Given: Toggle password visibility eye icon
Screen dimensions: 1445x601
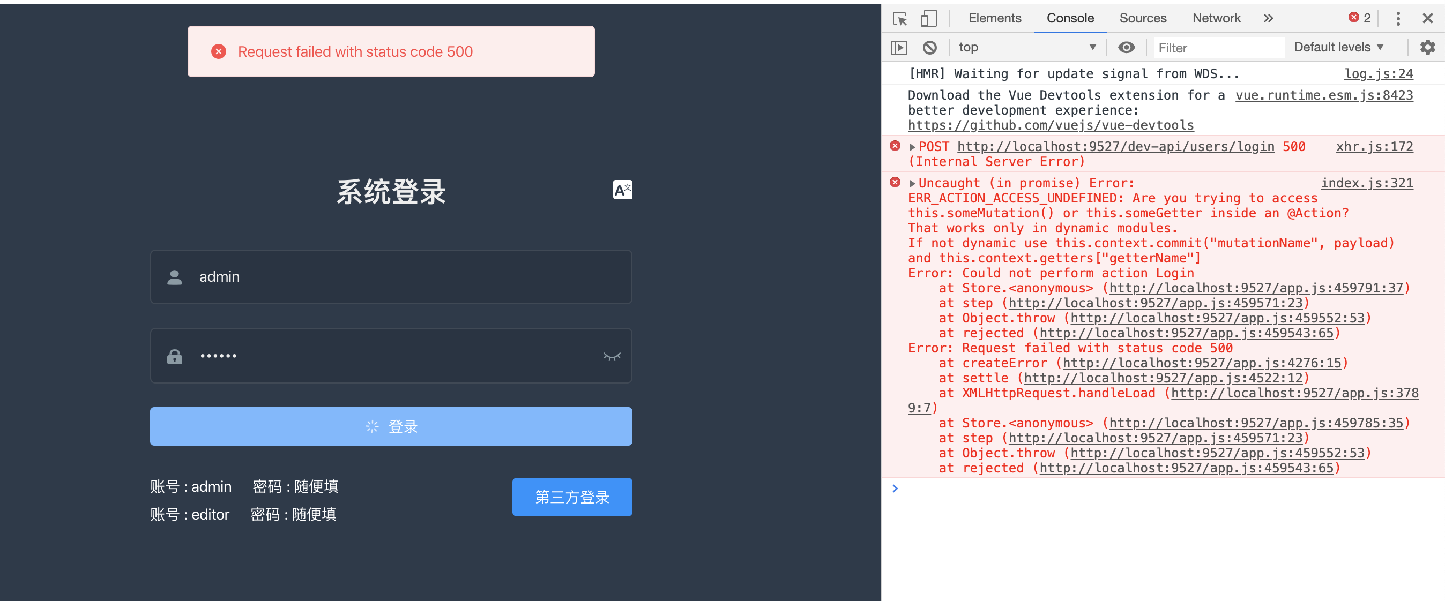Looking at the screenshot, I should (x=612, y=356).
